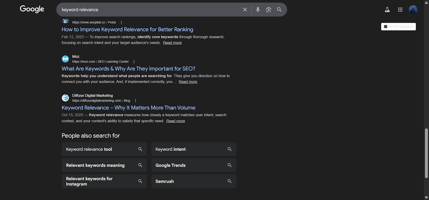This screenshot has width=429, height=200.
Task: Click the page vertical scrollbar thumb
Action: click(x=427, y=153)
